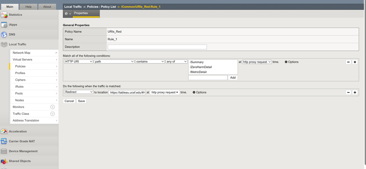Screen dimensions: 366x169
Task: Remove condition row using minus button
Action: click(348, 62)
